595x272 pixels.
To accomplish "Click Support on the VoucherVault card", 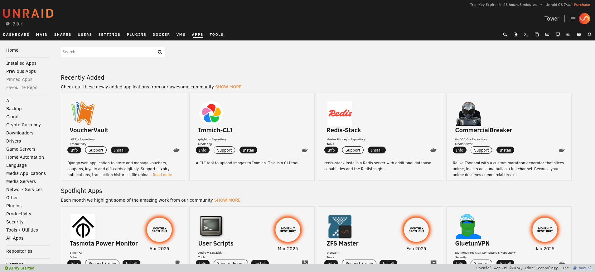I will (96, 150).
